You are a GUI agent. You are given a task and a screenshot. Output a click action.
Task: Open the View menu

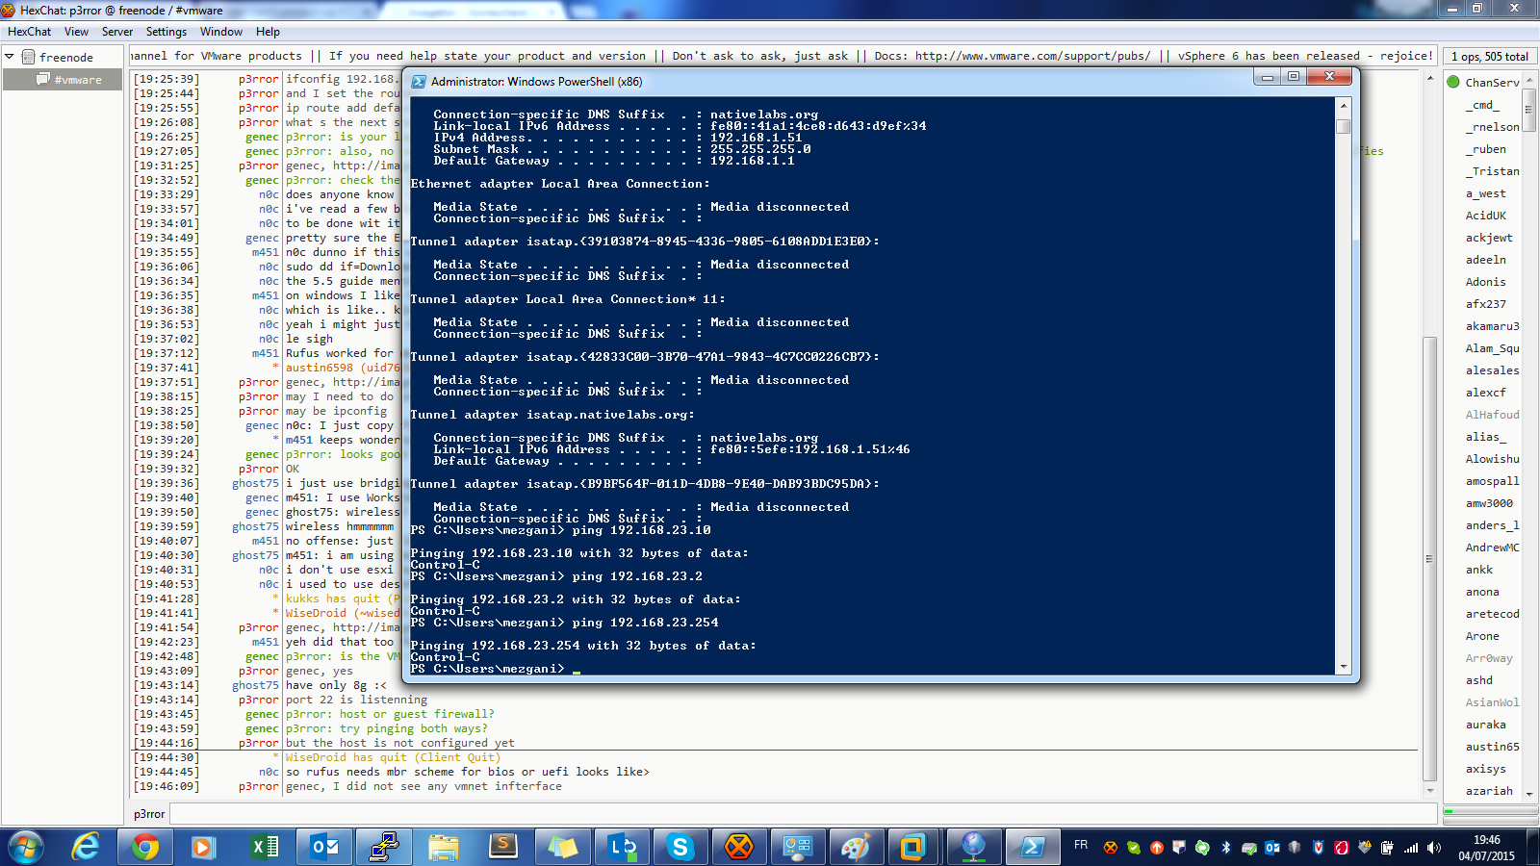(x=76, y=32)
